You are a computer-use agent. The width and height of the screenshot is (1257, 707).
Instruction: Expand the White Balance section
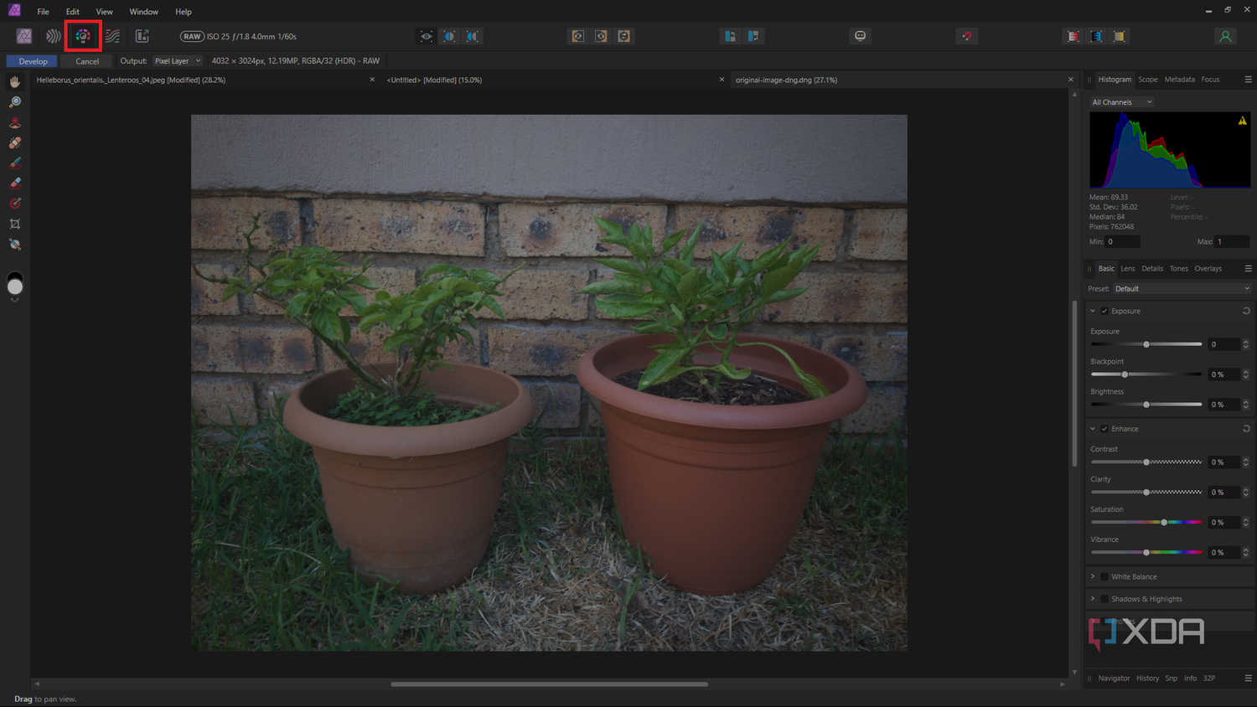click(1093, 576)
